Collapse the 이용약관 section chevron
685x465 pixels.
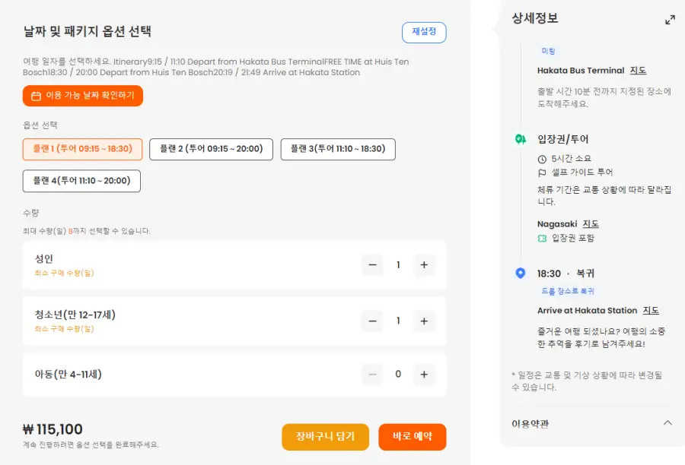pyautogui.click(x=667, y=422)
